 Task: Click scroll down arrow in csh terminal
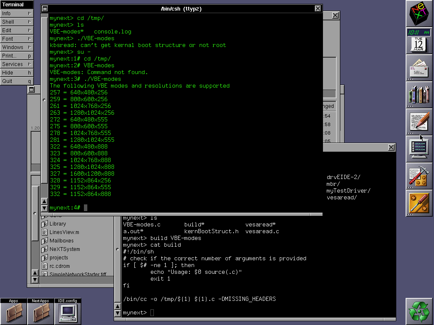click(44, 208)
